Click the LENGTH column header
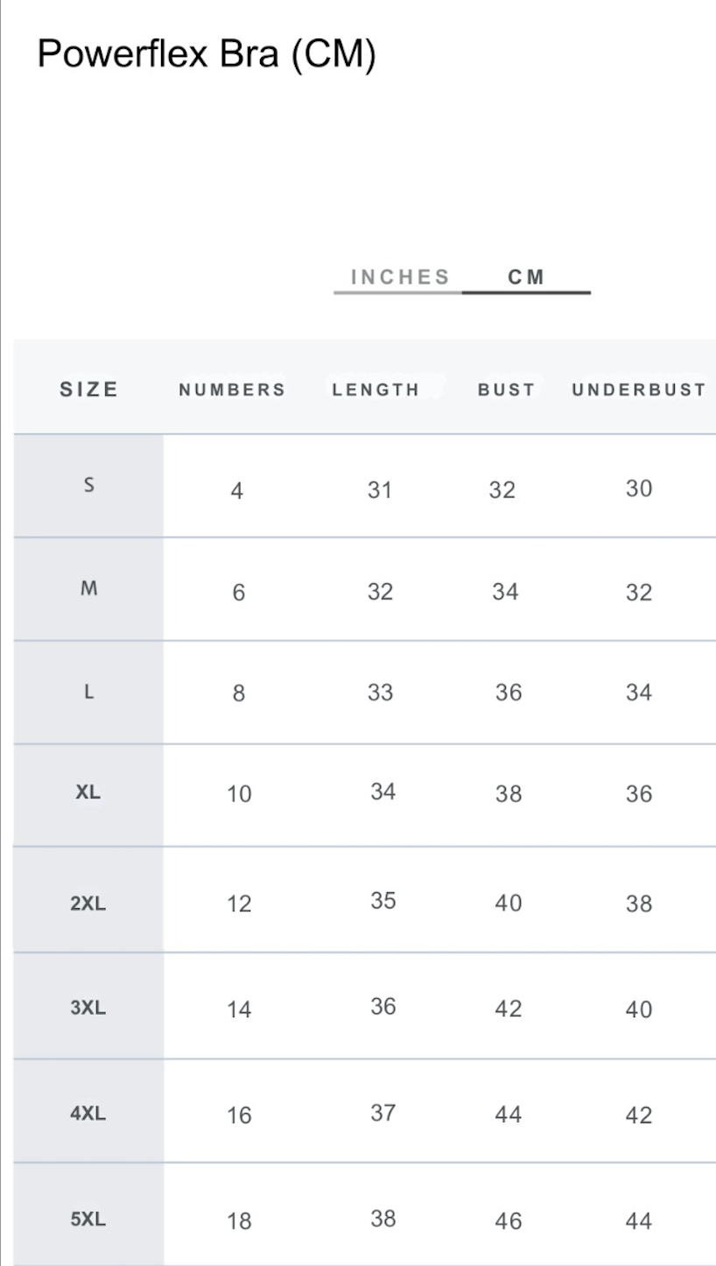Screen dimensions: 716x1266 click(376, 390)
